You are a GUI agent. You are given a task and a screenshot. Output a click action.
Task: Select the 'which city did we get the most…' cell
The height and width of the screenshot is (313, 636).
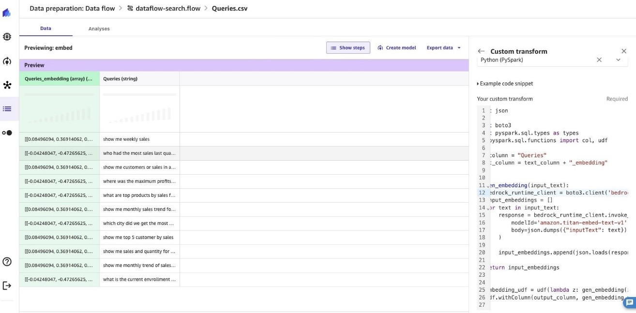(x=139, y=224)
